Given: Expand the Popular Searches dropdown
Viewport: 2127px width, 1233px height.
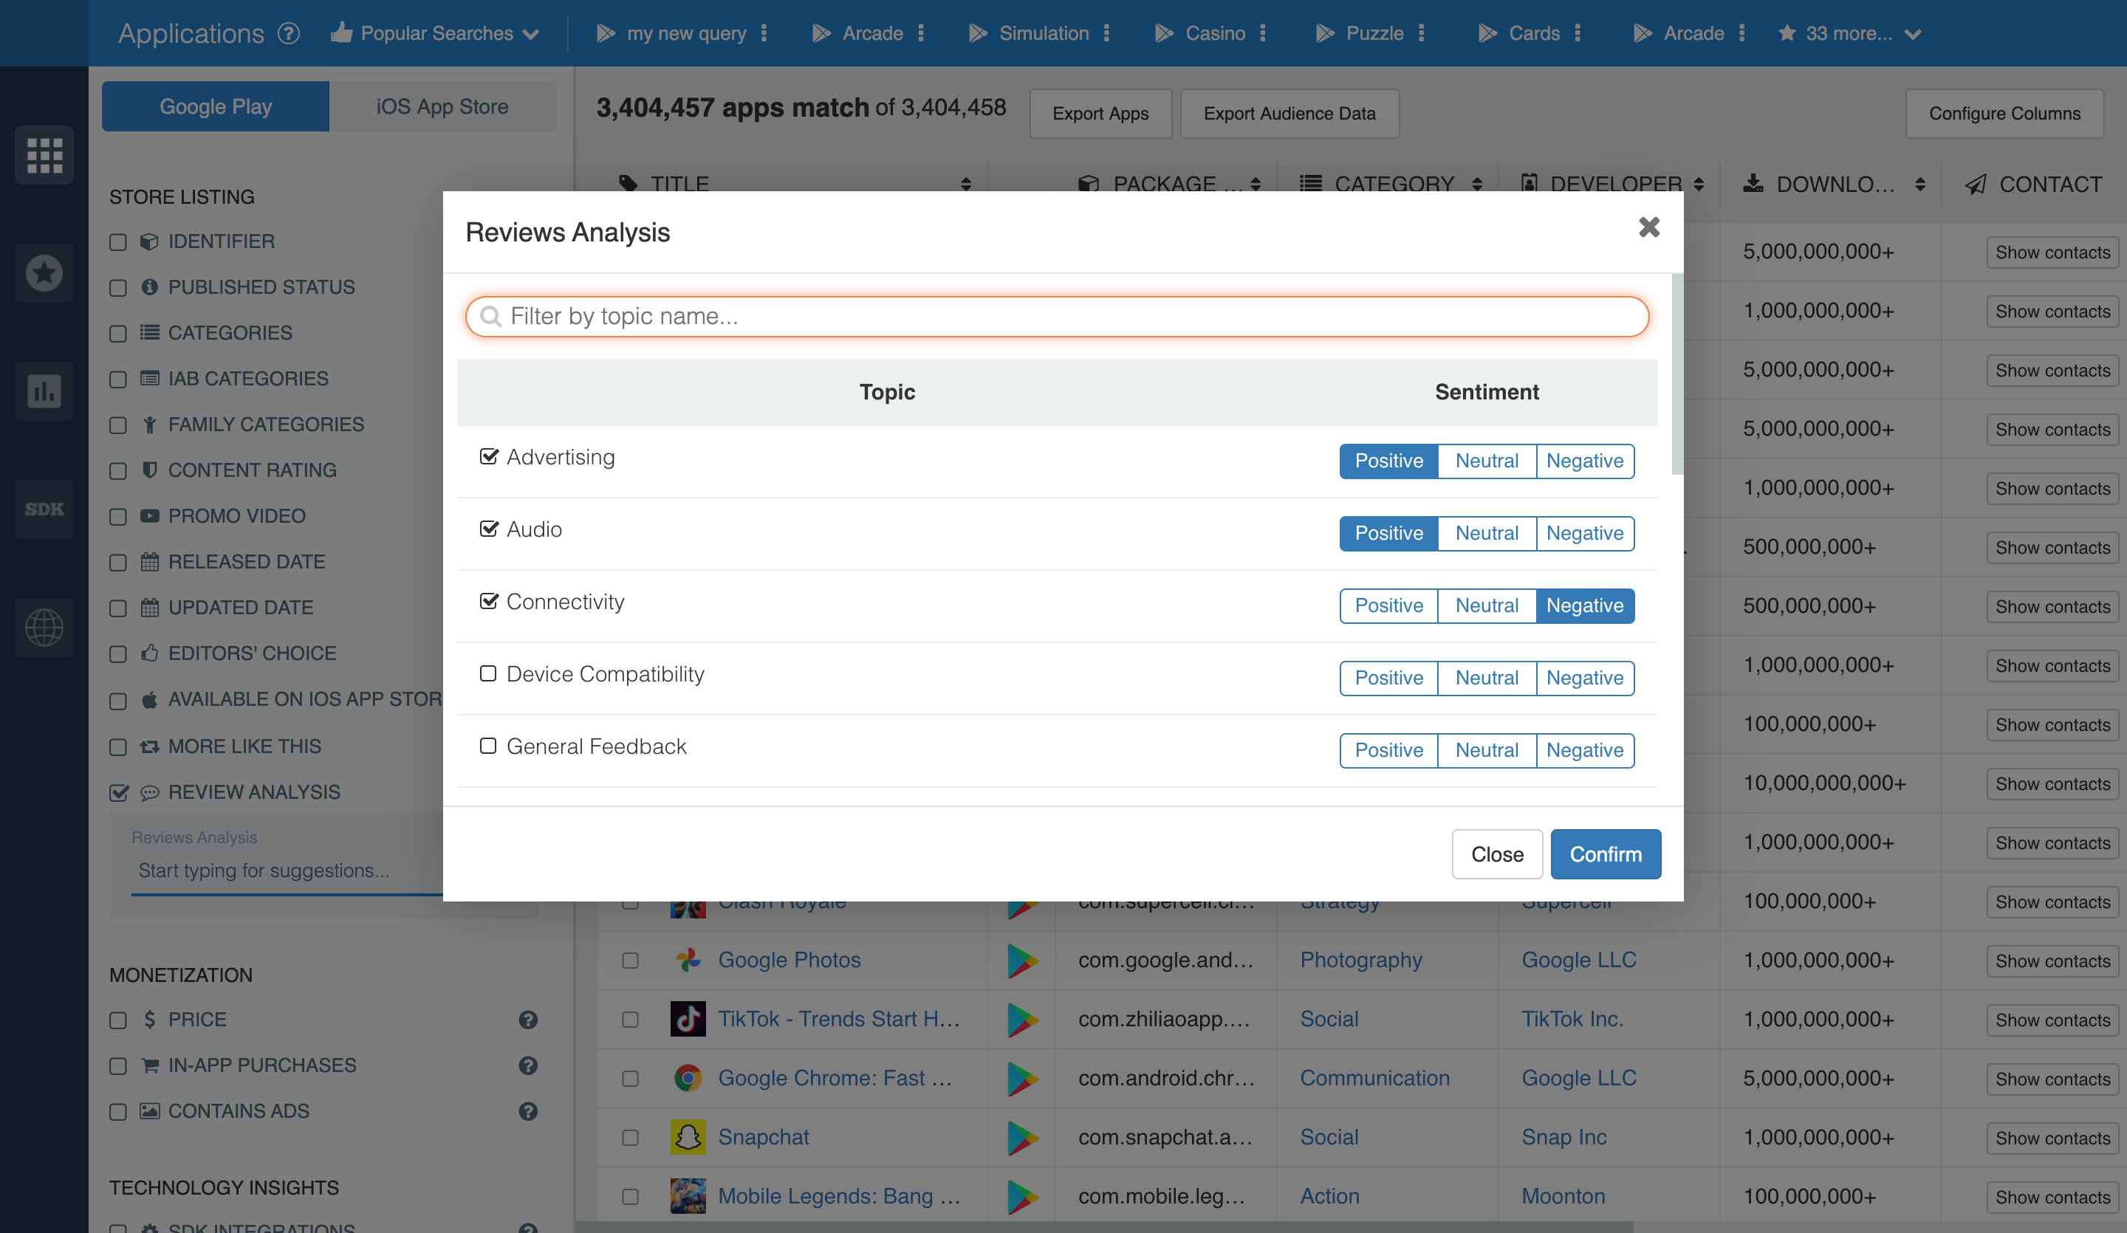Looking at the screenshot, I should pos(436,34).
